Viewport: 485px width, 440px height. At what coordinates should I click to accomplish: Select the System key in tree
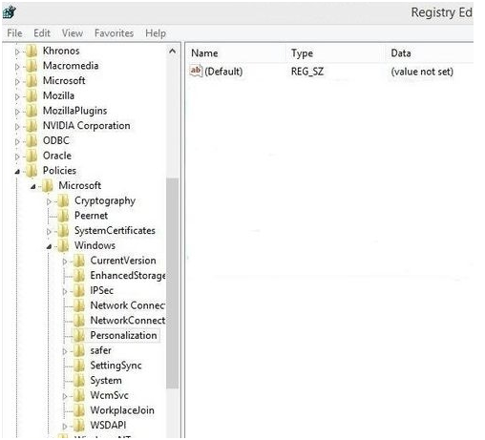[x=106, y=380]
